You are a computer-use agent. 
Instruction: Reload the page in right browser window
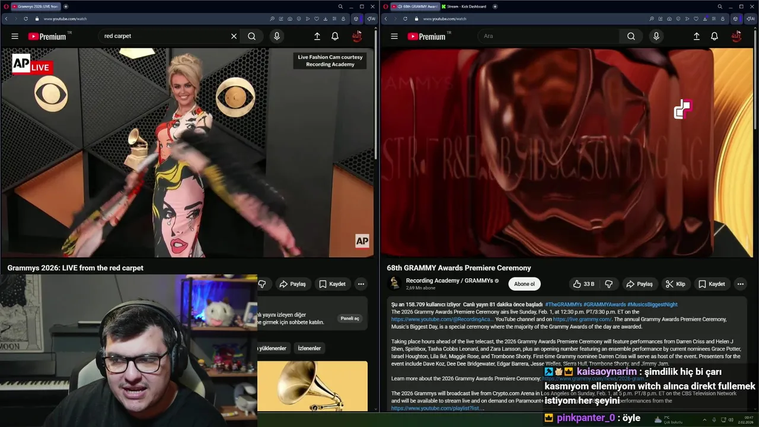click(405, 18)
